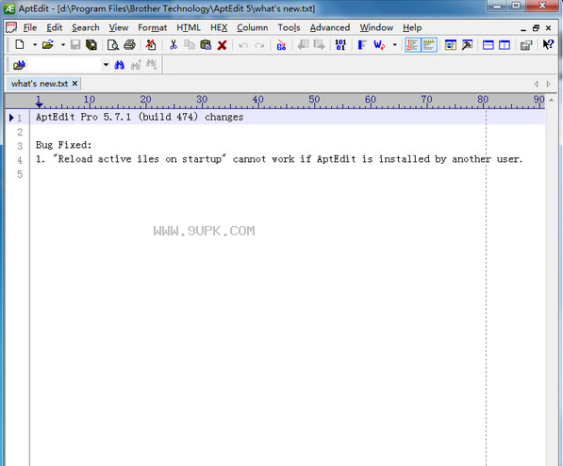This screenshot has height=466, width=563.
Task: Click into the search text combo box
Action: pos(65,65)
